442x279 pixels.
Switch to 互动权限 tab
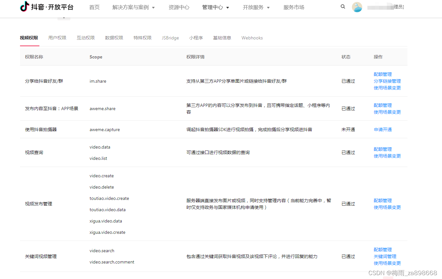click(x=86, y=38)
